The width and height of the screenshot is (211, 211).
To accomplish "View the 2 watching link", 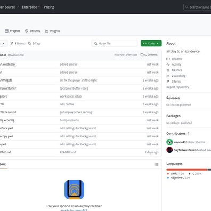I will (x=178, y=76).
